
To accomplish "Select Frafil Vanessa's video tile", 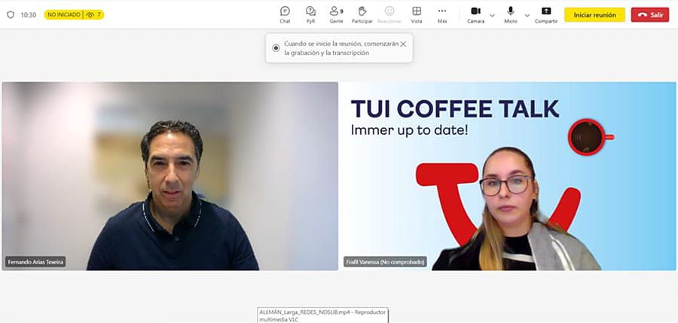I will click(508, 176).
